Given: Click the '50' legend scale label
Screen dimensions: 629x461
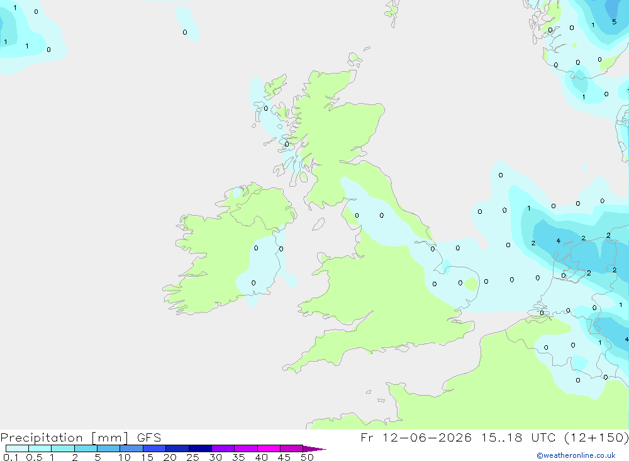Looking at the screenshot, I should [x=307, y=457].
